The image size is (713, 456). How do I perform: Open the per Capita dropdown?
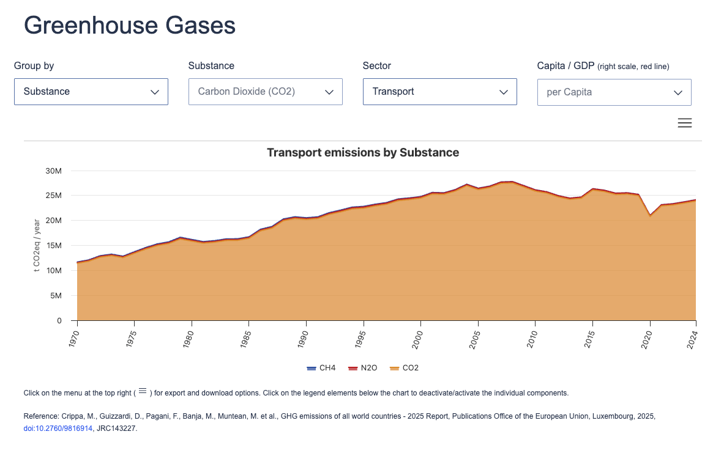(x=614, y=92)
